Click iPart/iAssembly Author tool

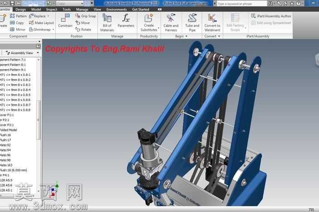[x=271, y=16]
